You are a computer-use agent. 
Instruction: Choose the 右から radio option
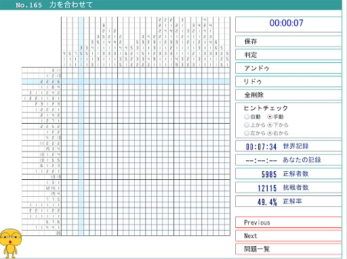pos(270,133)
